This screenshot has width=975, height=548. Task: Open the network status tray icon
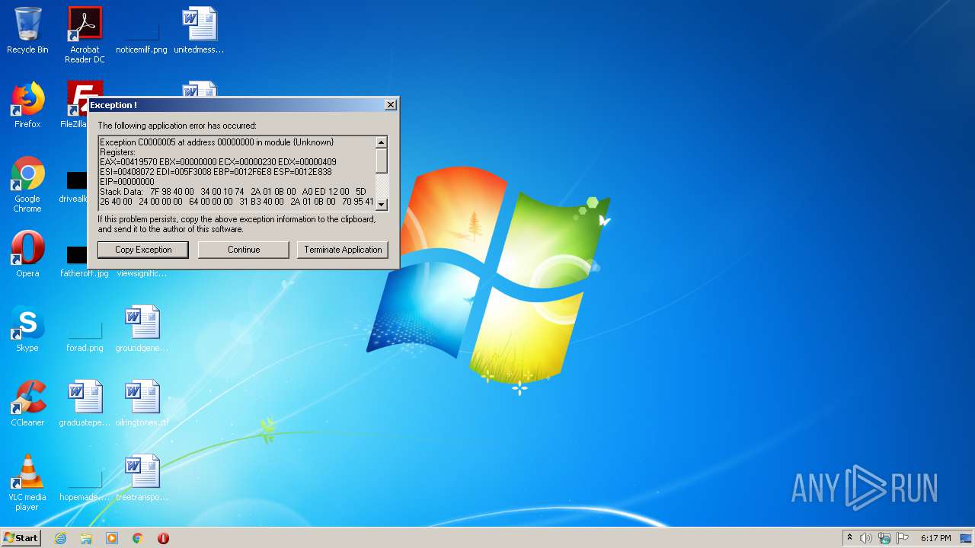(884, 538)
